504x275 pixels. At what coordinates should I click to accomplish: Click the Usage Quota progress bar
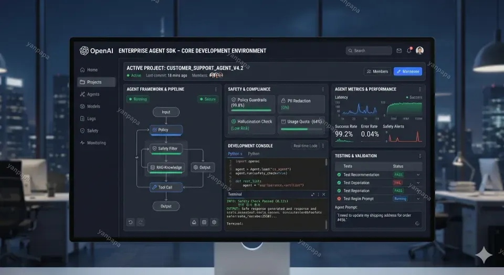301,129
